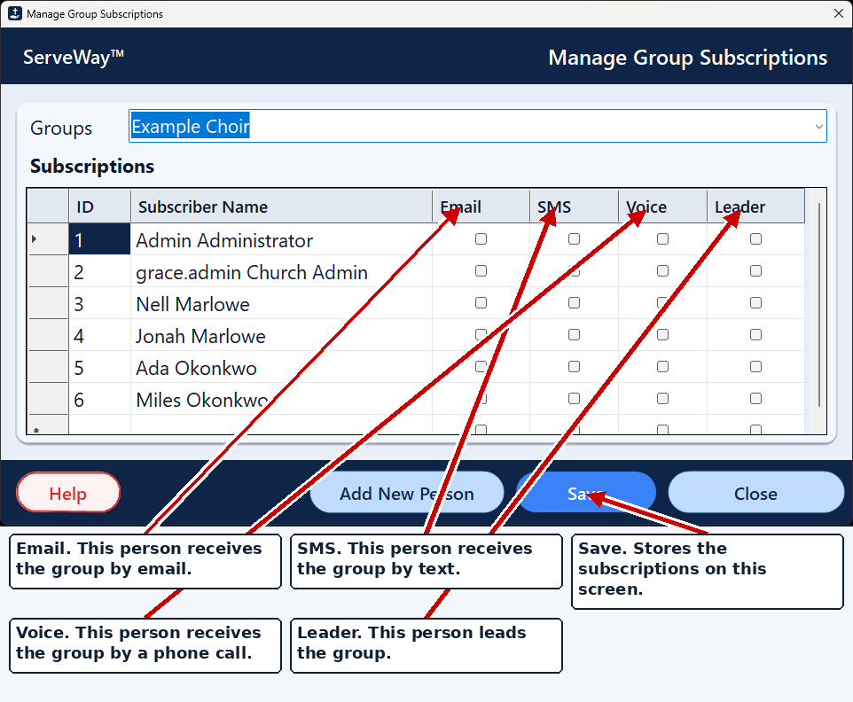Enable Email for grace.admin Church Admin
853x702 pixels.
point(481,271)
